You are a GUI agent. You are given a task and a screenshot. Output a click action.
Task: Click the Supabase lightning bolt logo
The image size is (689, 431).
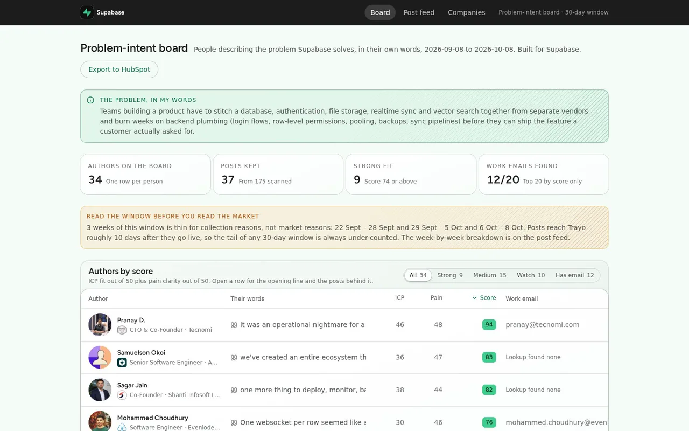tap(87, 12)
